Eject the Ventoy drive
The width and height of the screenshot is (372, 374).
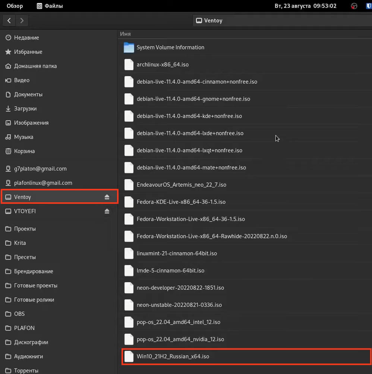(x=107, y=197)
